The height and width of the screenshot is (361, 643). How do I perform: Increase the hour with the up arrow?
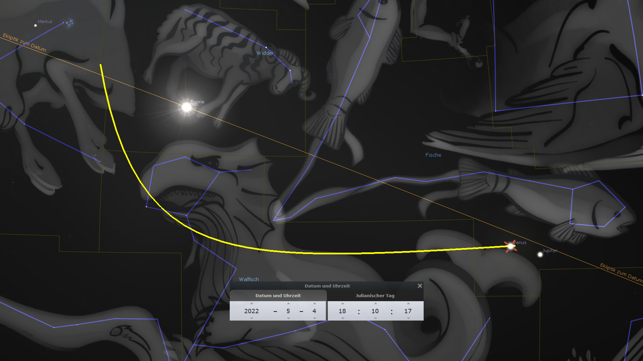[x=343, y=304]
